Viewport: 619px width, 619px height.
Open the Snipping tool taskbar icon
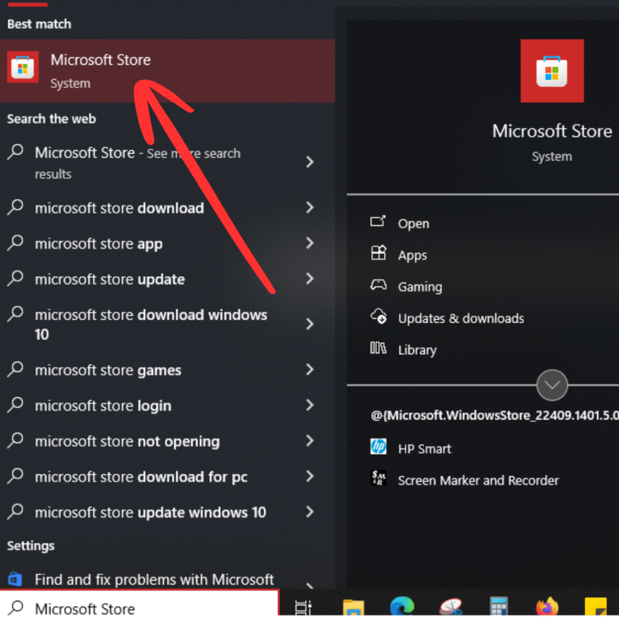tap(451, 607)
